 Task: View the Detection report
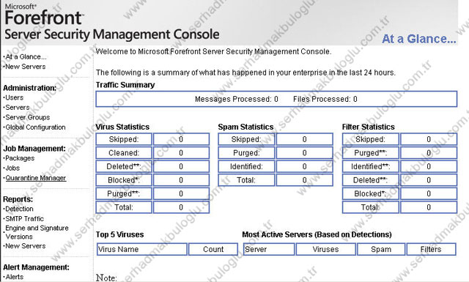19,209
